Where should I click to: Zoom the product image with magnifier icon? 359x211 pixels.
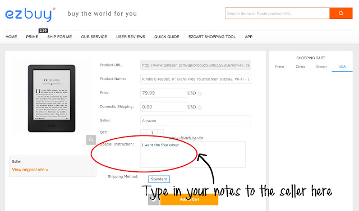pyautogui.click(x=91, y=140)
